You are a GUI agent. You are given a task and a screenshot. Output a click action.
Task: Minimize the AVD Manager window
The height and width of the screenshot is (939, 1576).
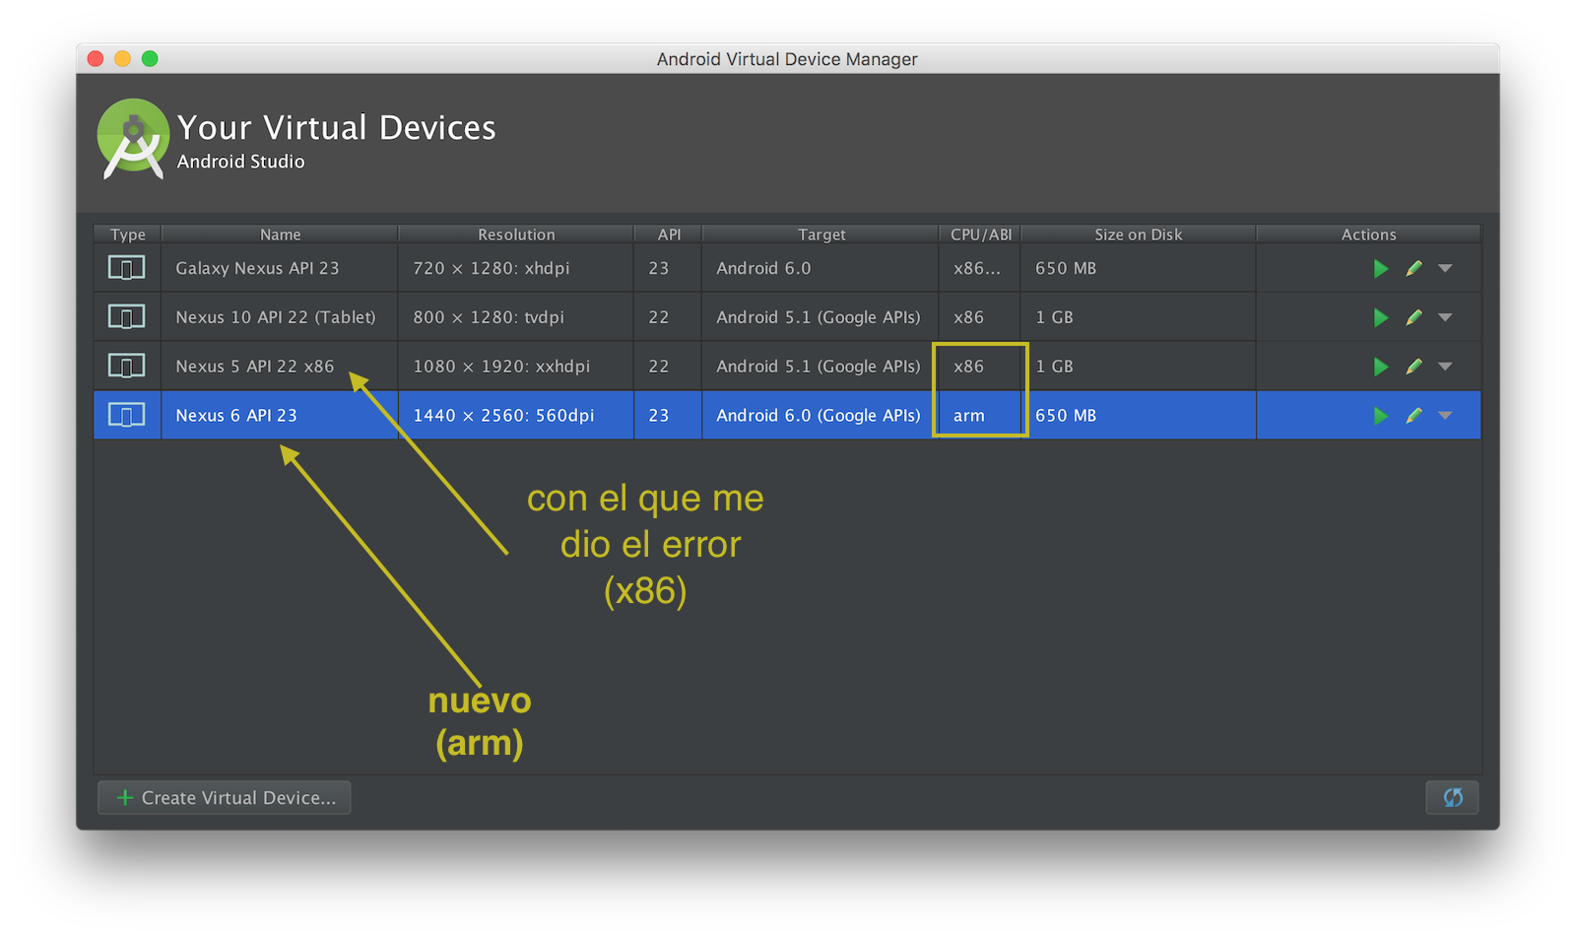coord(123,58)
